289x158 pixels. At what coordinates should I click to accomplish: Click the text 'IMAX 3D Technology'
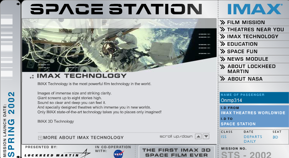click(x=55, y=121)
